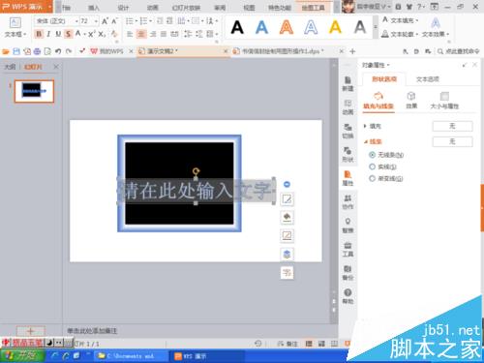Click the Windows Start button
Image resolution: width=484 pixels, height=363 pixels.
tap(22, 356)
